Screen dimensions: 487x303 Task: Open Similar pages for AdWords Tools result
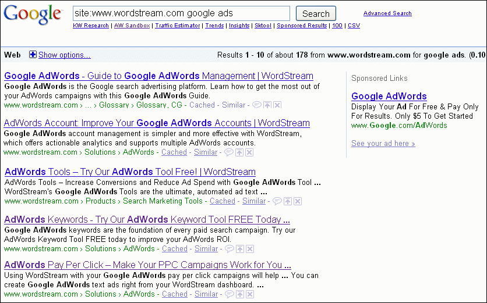[x=254, y=201]
